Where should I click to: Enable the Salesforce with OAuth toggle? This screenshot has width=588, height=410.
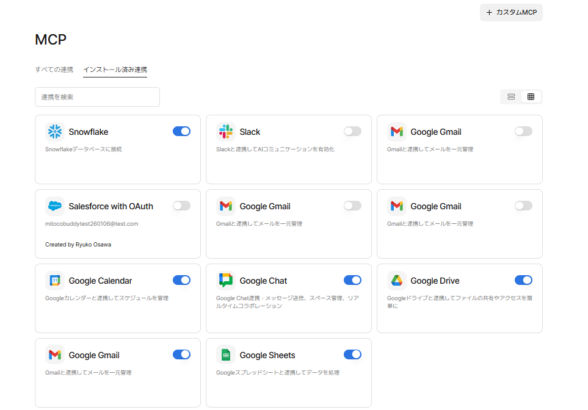tap(181, 206)
